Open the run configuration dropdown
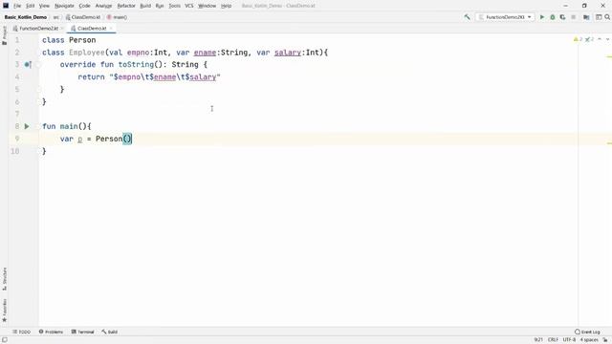This screenshot has height=344, width=612. (505, 17)
